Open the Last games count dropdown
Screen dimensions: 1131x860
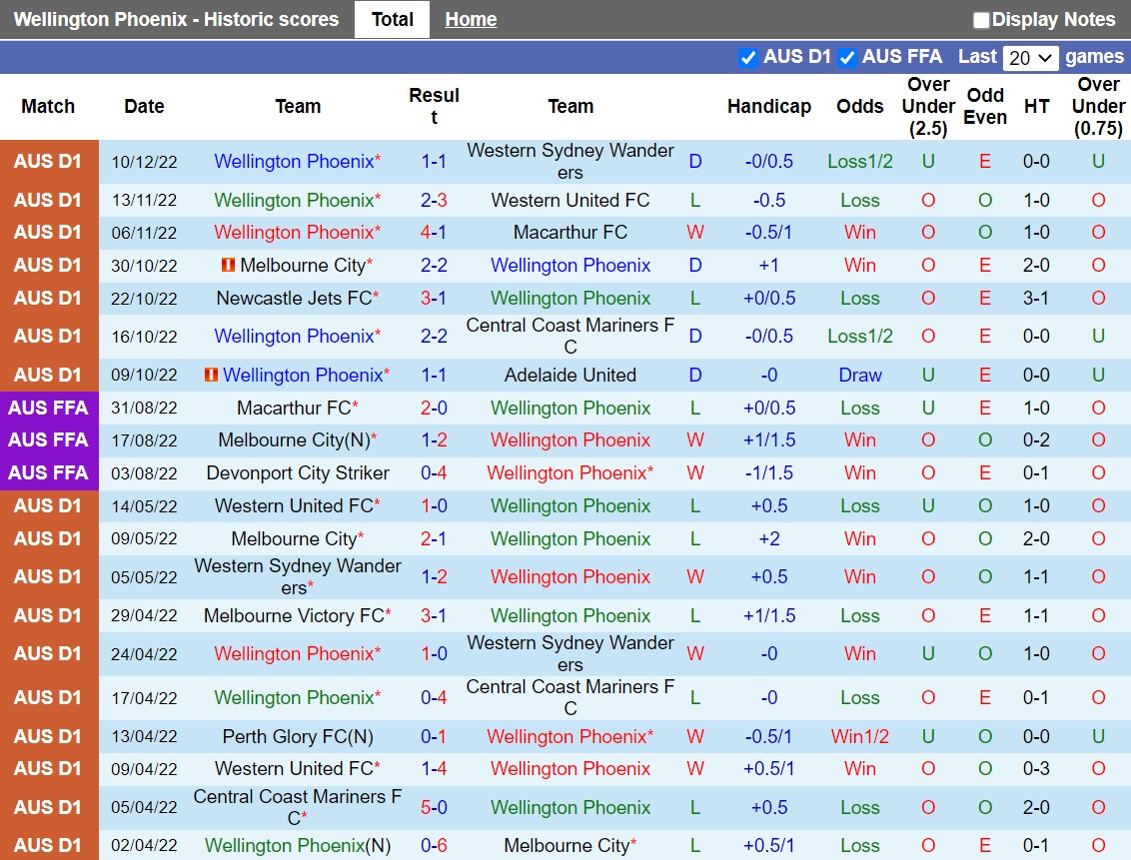click(1030, 58)
